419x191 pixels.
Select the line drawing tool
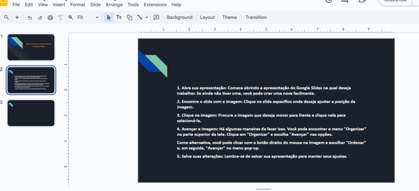(140, 17)
